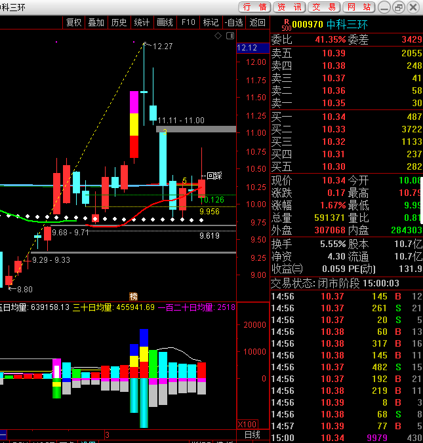This screenshot has width=423, height=443.
Task: Click the diamond icon above the chart
Action: point(218,36)
